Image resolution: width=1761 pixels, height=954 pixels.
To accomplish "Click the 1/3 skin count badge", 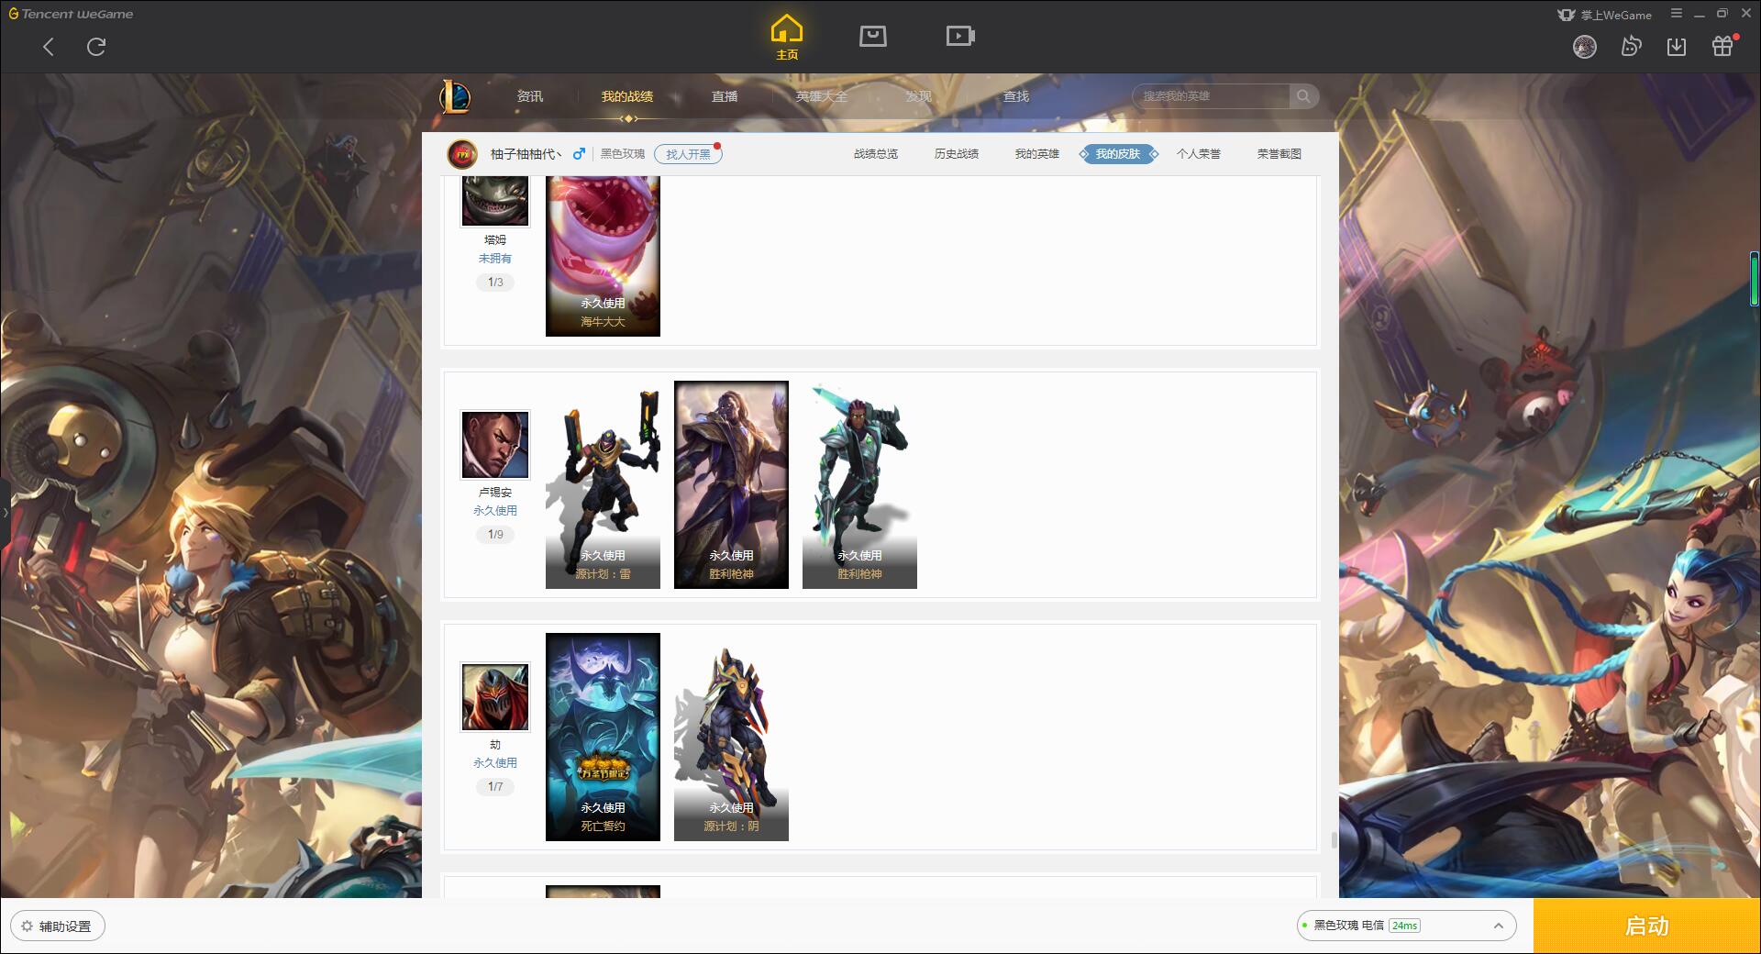I will point(495,282).
